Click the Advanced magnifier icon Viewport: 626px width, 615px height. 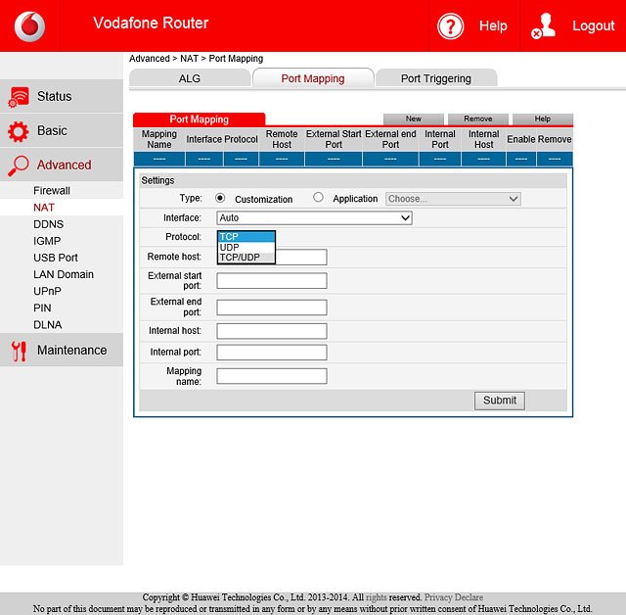coord(19,166)
